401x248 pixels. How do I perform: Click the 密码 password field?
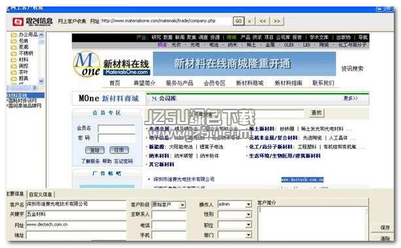click(x=116, y=138)
